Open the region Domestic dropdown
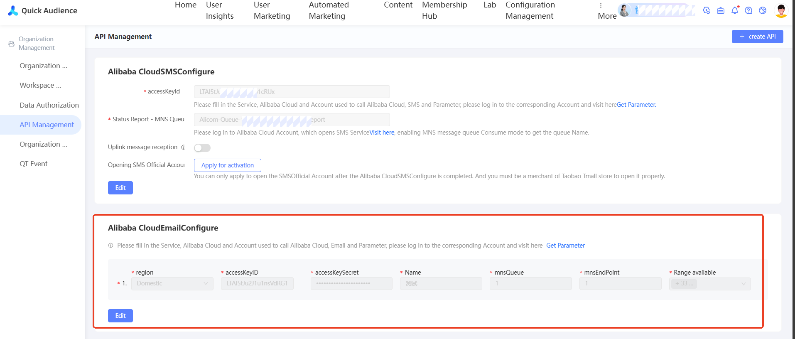This screenshot has width=795, height=339. click(x=172, y=283)
